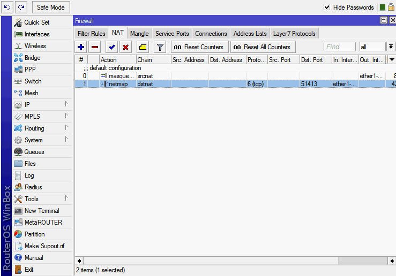Select the masquerade srcnat rule row
The height and width of the screenshot is (276, 396).
pos(235,76)
